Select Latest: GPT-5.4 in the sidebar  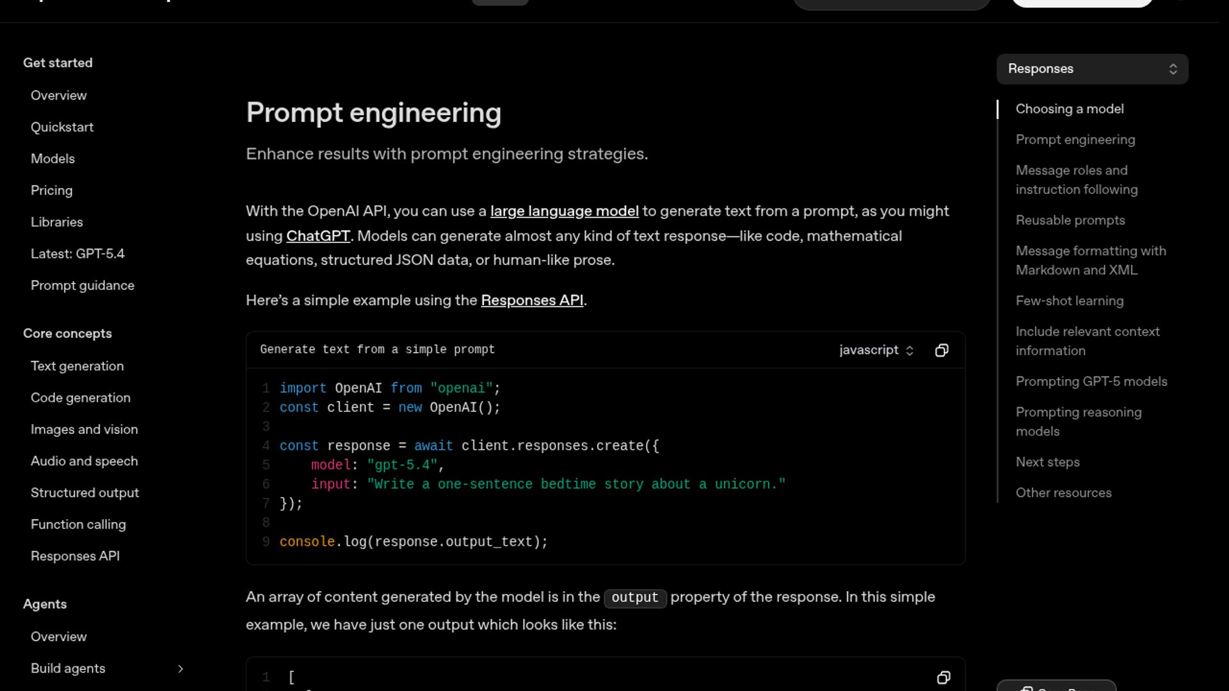pos(77,254)
